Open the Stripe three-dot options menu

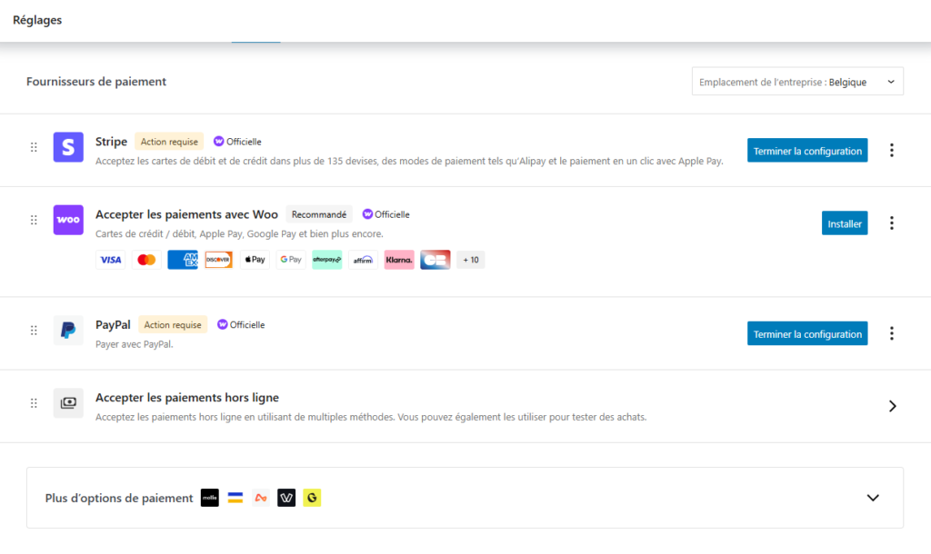[x=891, y=150]
